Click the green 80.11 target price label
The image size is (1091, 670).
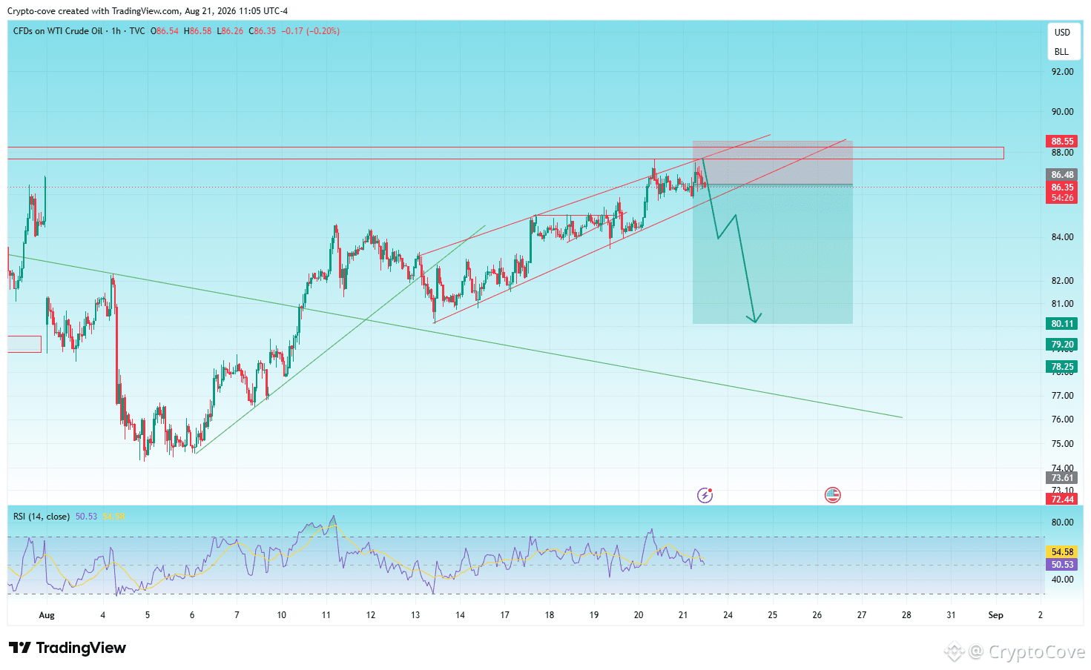coord(1062,324)
